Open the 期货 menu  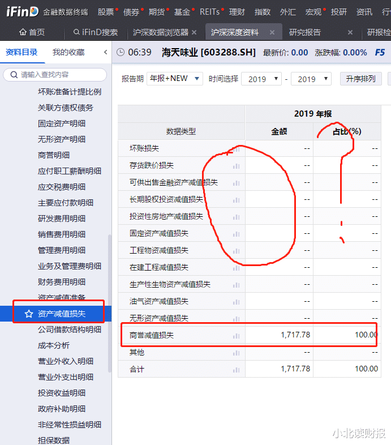click(157, 12)
